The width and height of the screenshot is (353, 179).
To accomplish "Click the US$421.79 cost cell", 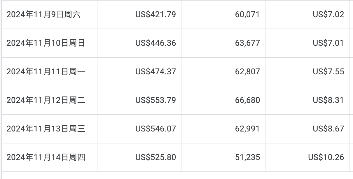I will (139, 15).
